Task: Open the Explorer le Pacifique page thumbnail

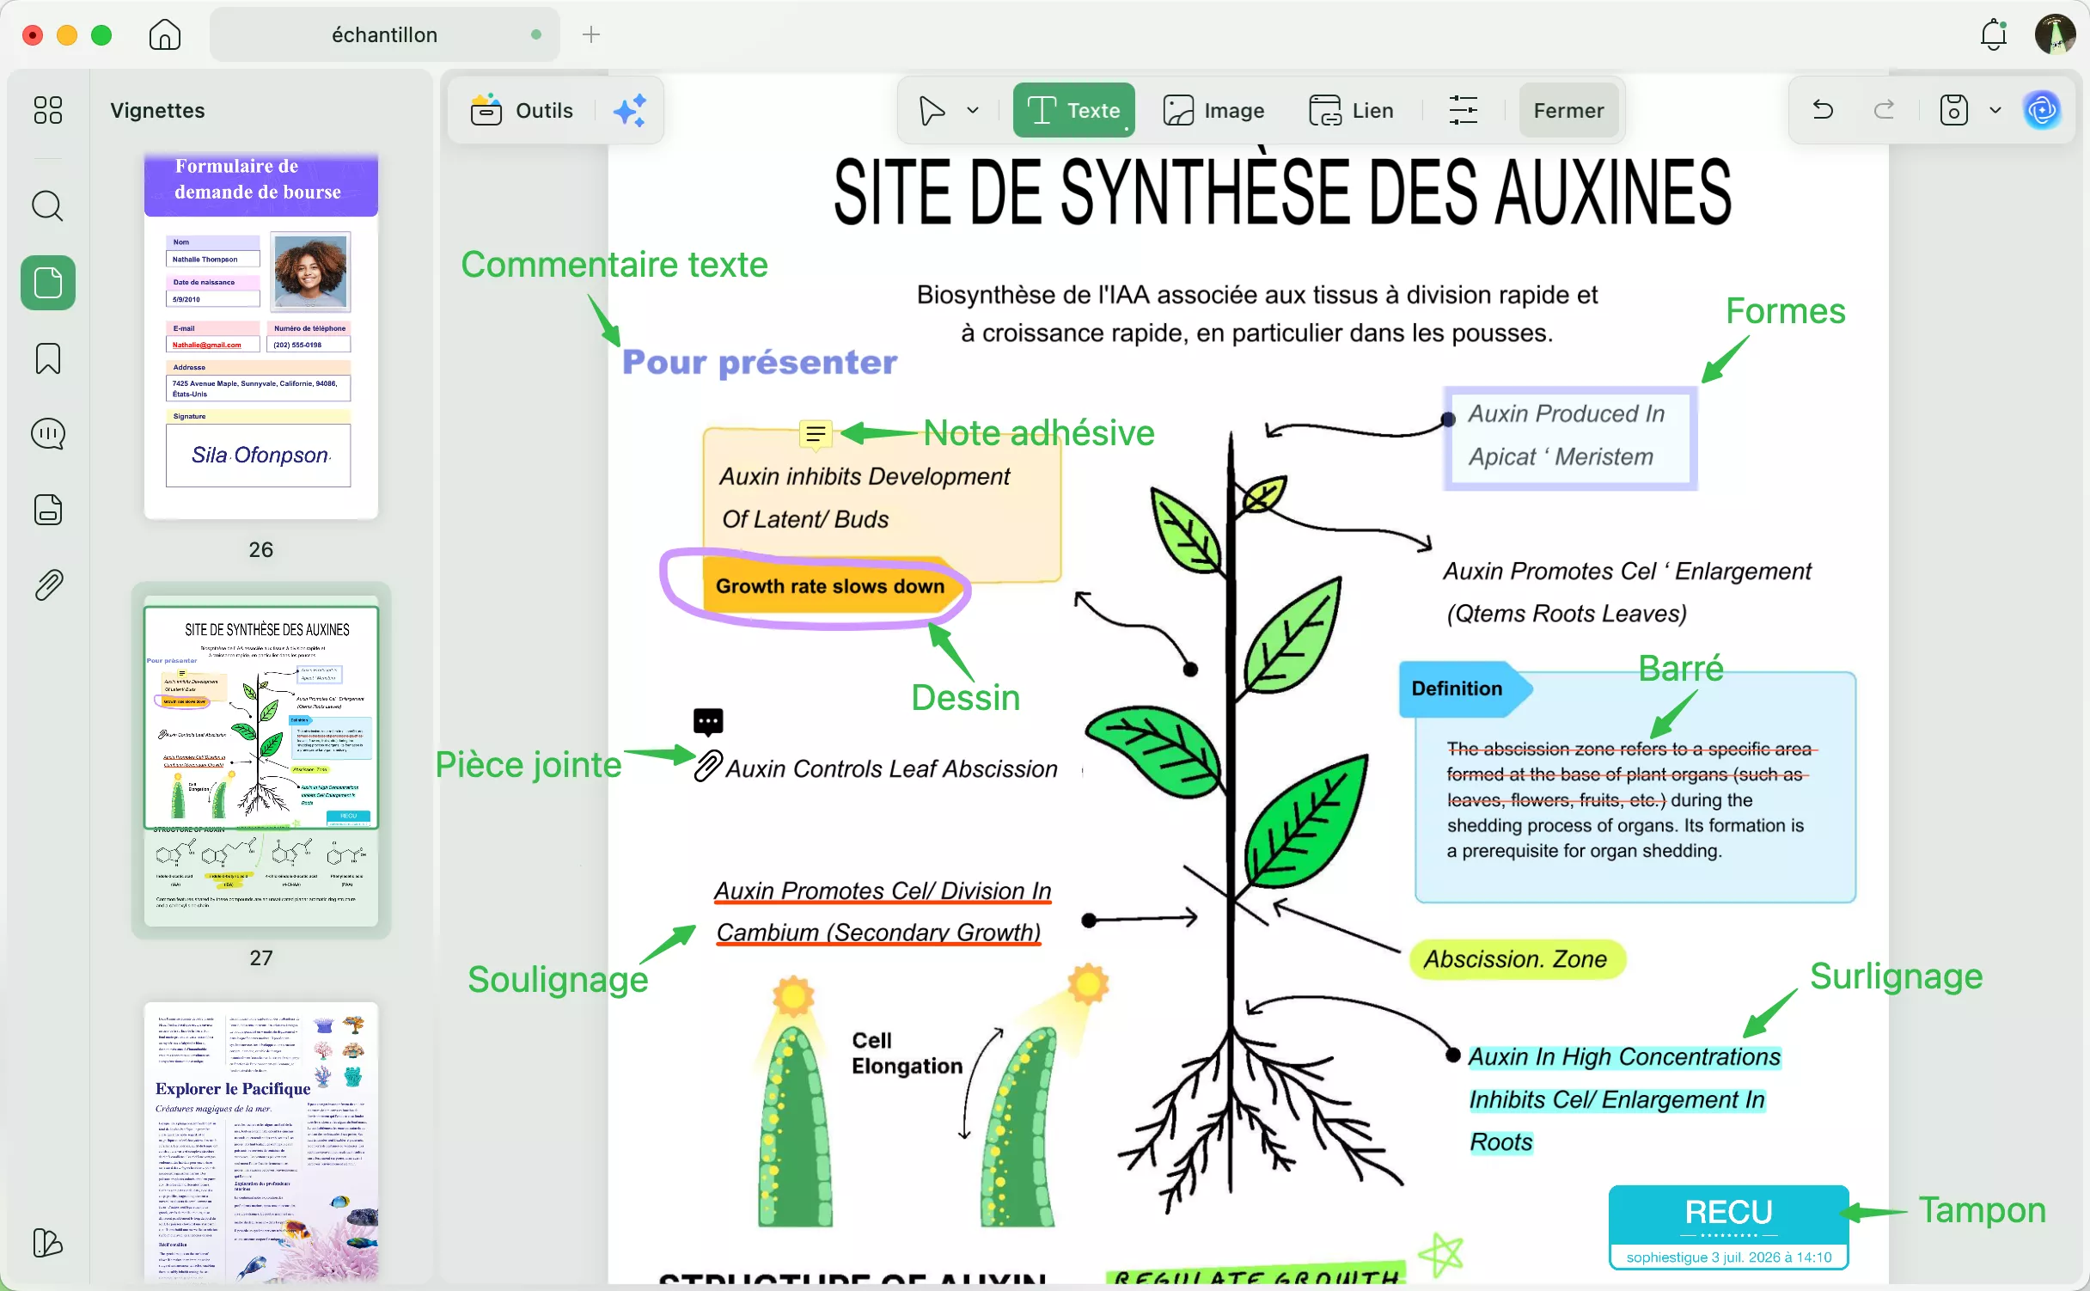Action: pos(261,1141)
